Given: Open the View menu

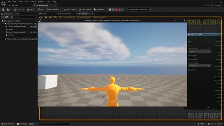Looking at the screenshot, I should click(x=27, y=2).
